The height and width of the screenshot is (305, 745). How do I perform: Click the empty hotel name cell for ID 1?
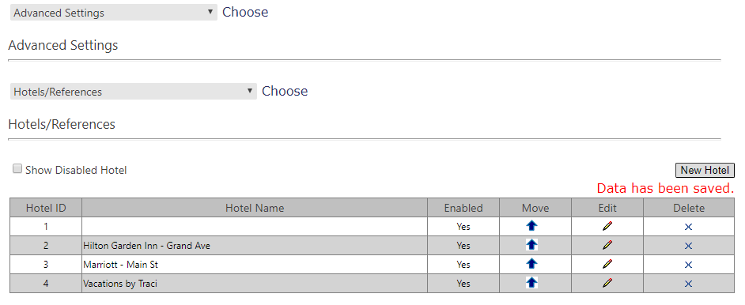(255, 227)
